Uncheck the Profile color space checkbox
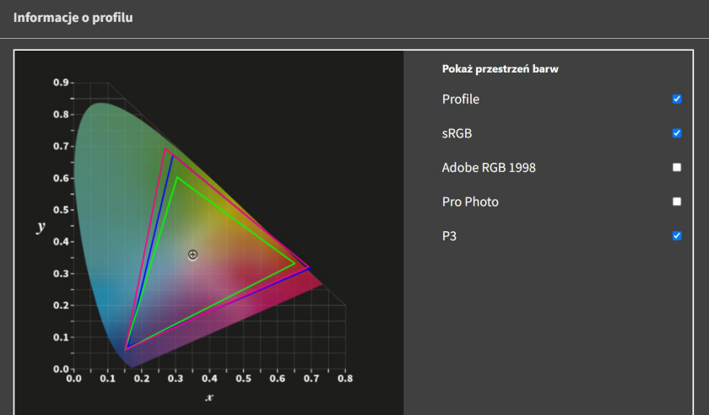 [x=676, y=99]
